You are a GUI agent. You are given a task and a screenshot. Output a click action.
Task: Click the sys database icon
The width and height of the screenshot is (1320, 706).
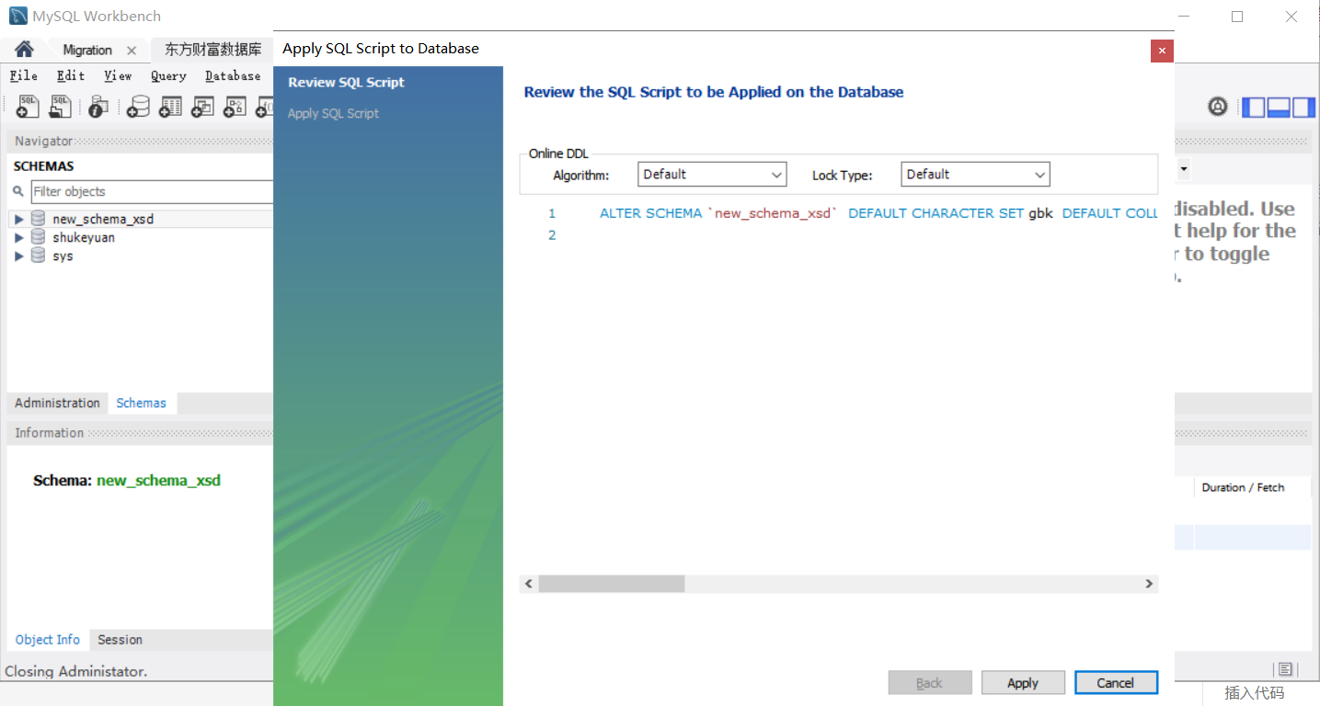[38, 256]
